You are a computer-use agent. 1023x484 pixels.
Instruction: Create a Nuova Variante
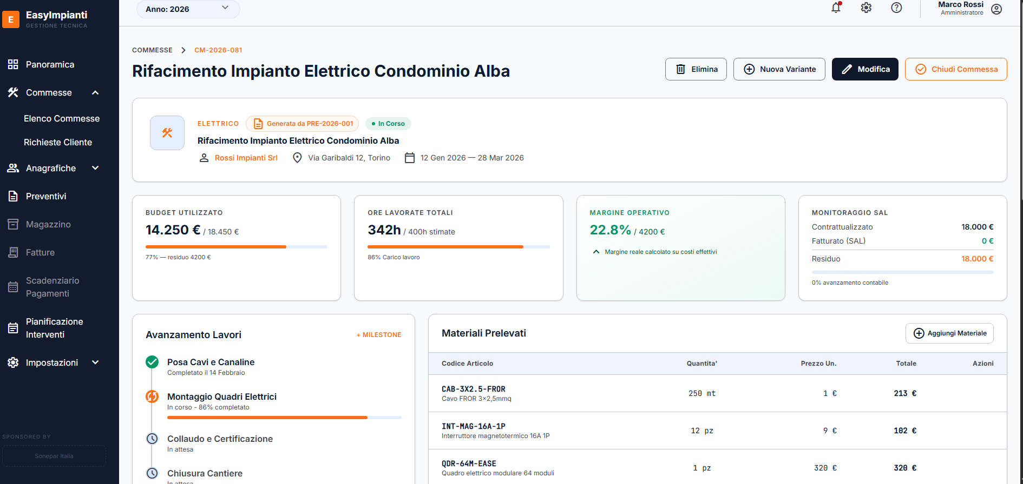(779, 69)
